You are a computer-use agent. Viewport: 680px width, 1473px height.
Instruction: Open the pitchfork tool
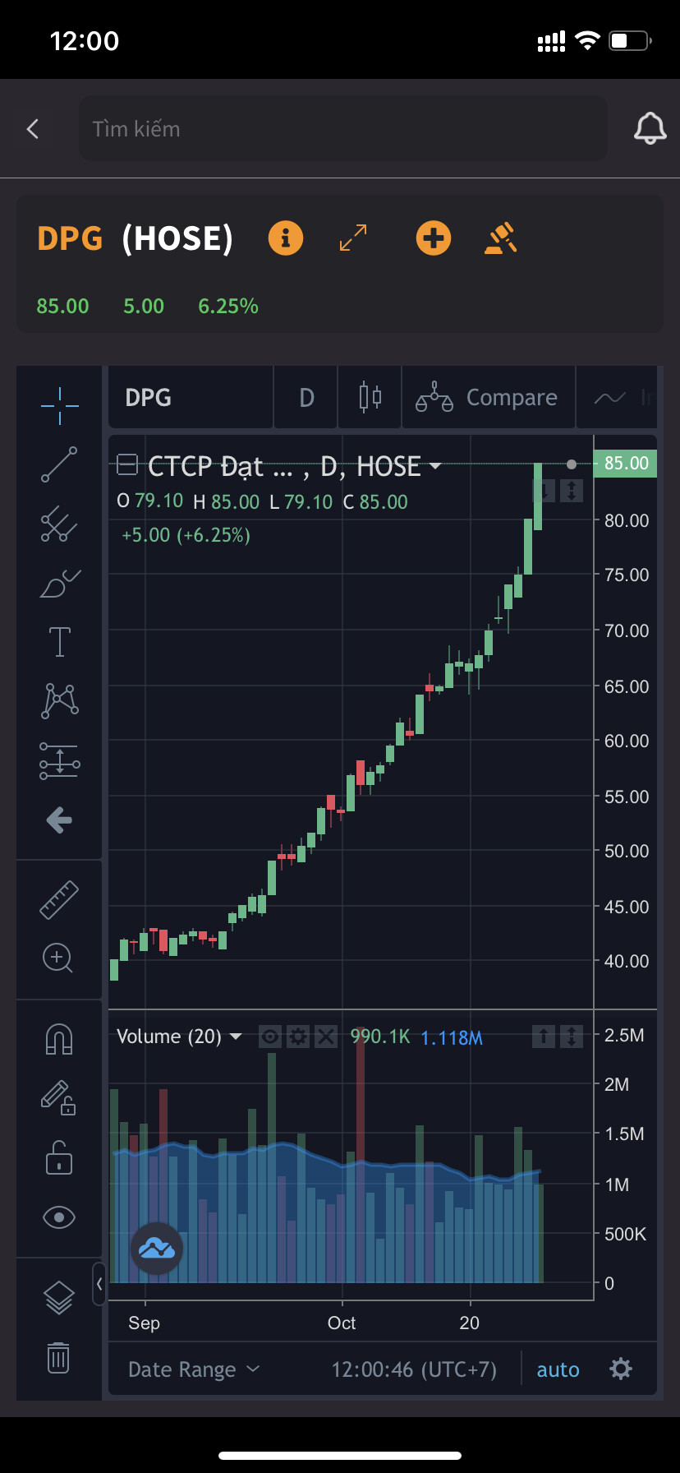pos(59,524)
